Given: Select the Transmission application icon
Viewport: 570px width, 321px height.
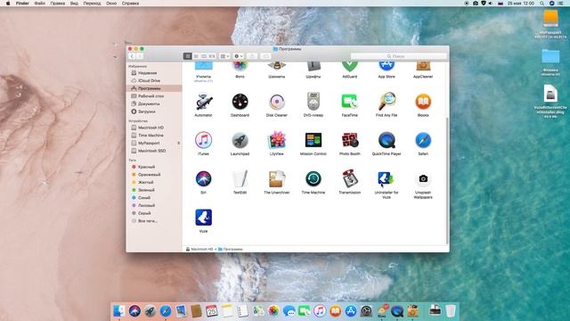Looking at the screenshot, I should click(350, 179).
